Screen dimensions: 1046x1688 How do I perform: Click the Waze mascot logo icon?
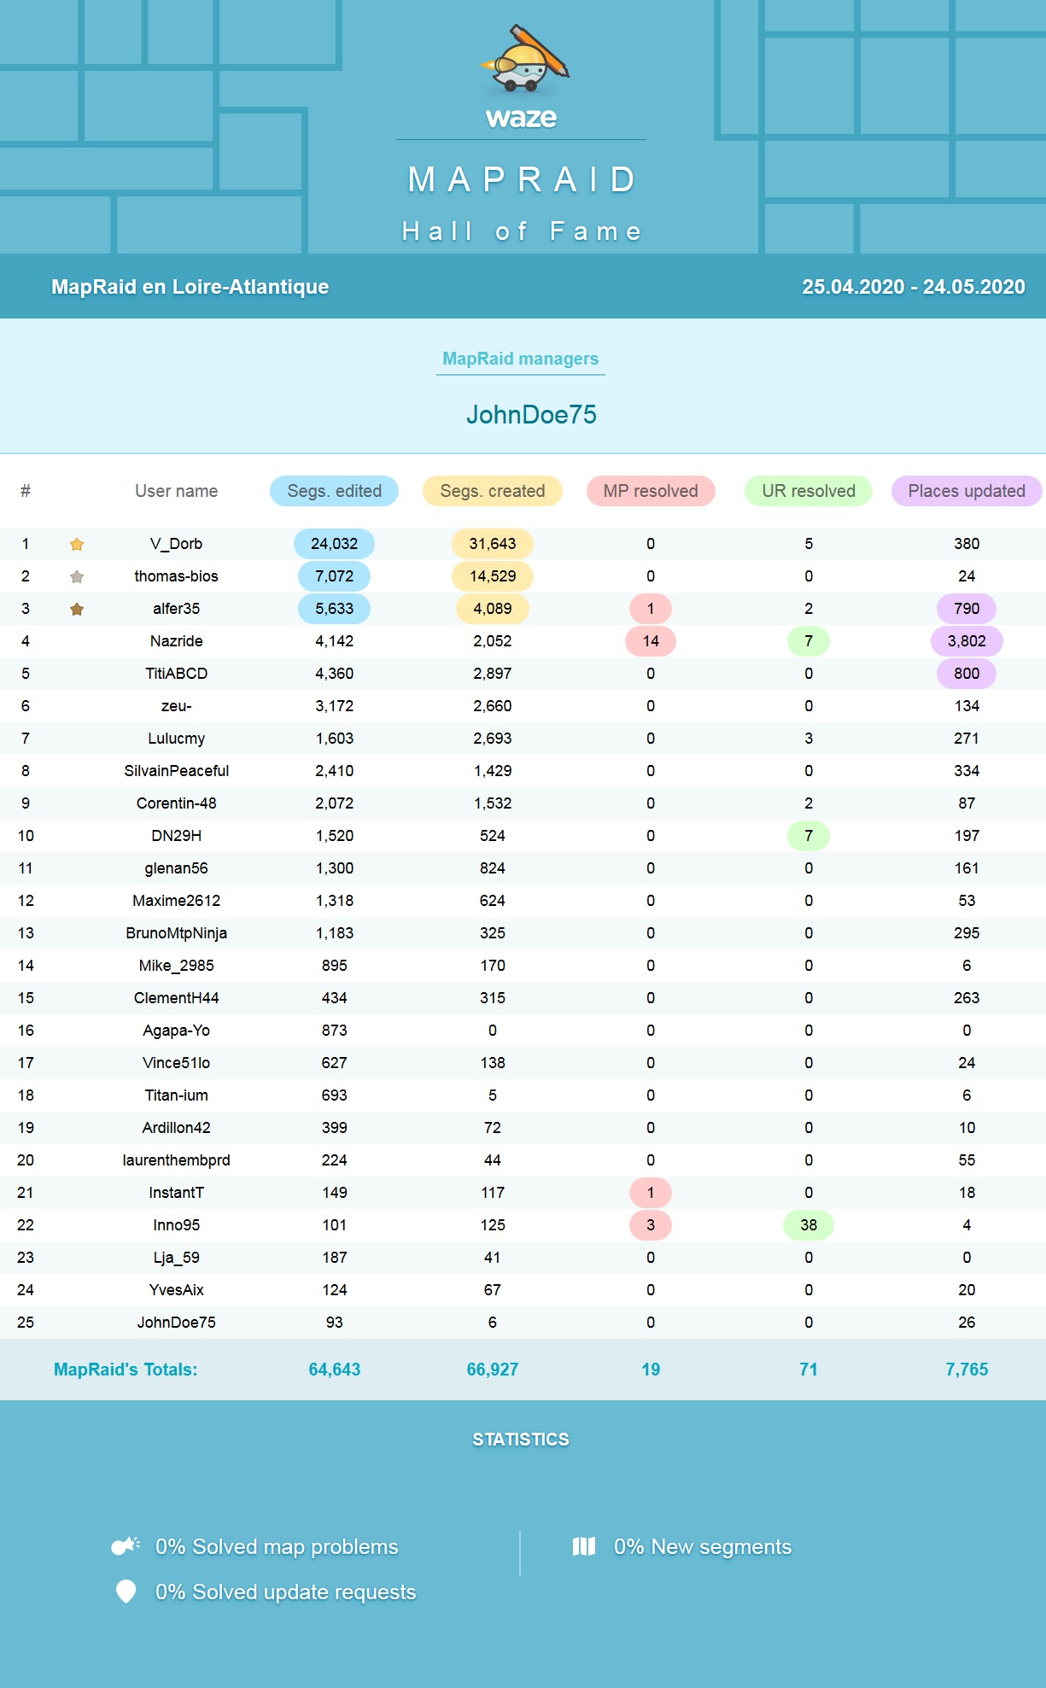[x=523, y=60]
